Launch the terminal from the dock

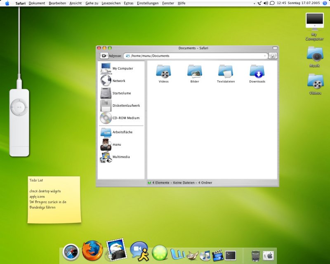click(x=231, y=256)
